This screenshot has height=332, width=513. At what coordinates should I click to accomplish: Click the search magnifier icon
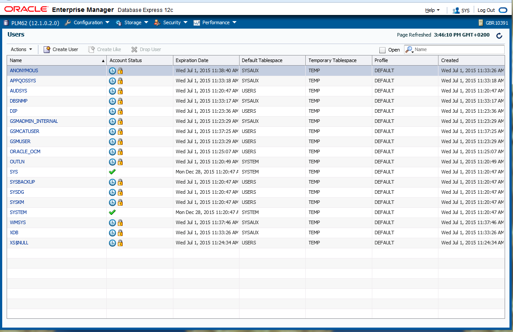(x=409, y=50)
